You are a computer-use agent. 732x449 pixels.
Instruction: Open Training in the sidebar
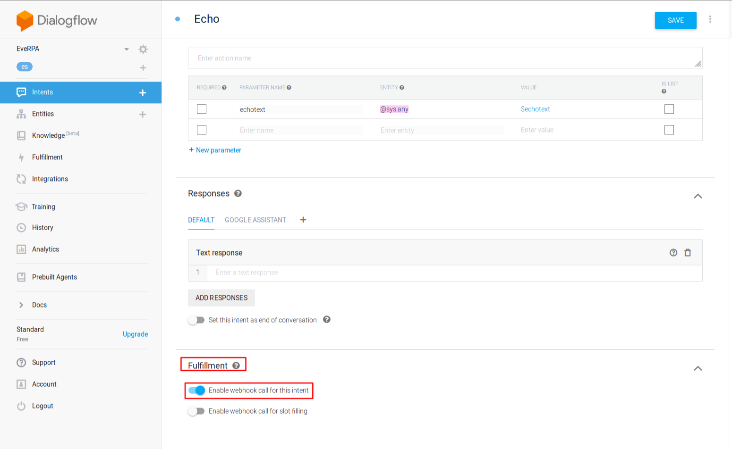(43, 207)
